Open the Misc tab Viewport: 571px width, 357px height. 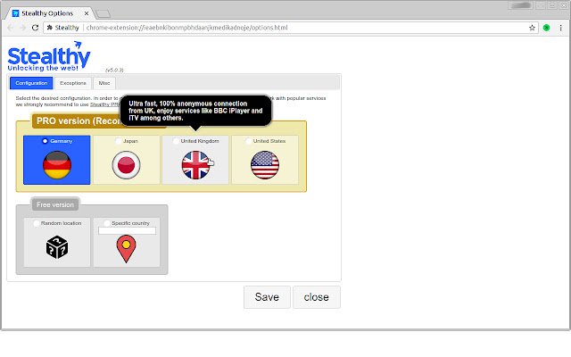(104, 83)
